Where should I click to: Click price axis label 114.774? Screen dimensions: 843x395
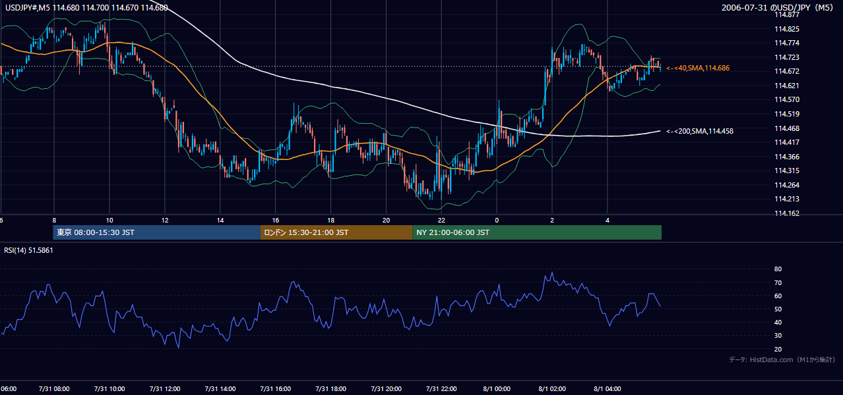(787, 43)
